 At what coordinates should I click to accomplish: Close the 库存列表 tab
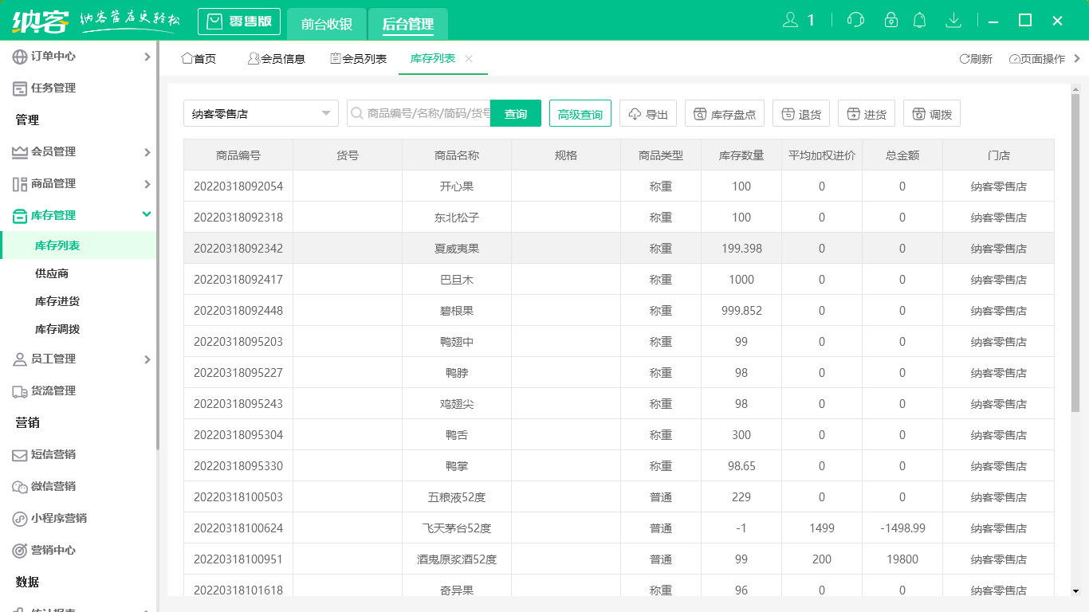click(x=469, y=59)
